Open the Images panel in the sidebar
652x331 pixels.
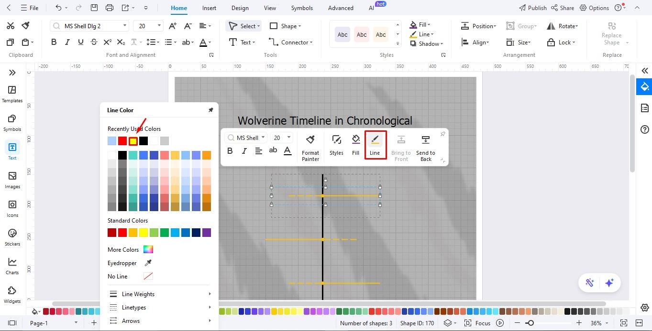(x=12, y=180)
